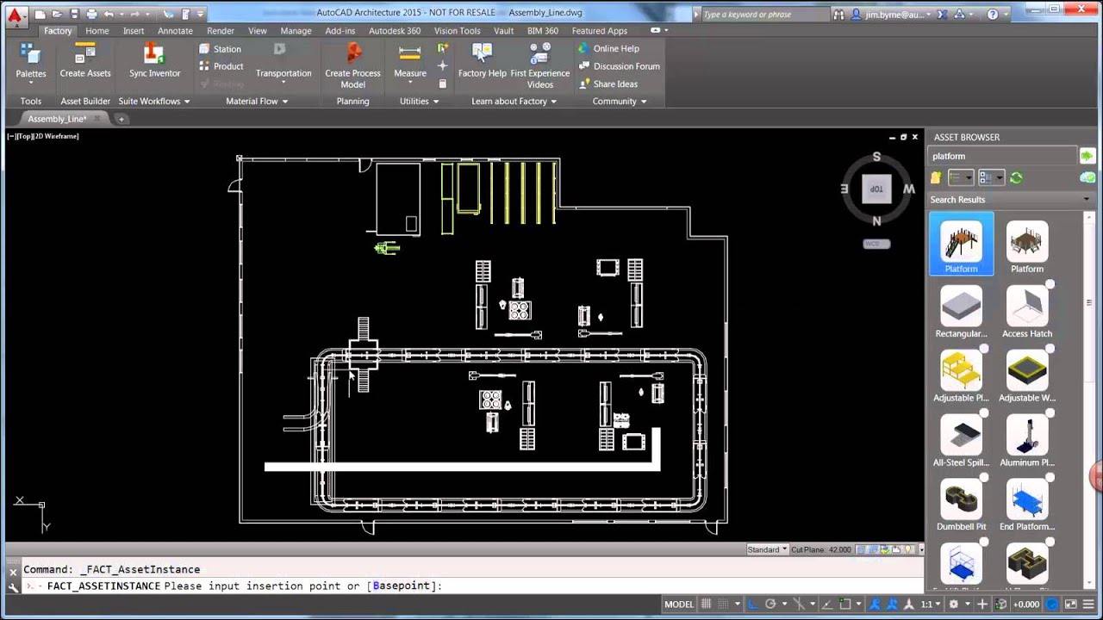Click Share Ideas
The width and height of the screenshot is (1103, 620).
point(608,84)
